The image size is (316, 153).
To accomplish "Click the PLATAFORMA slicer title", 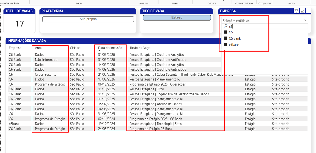I will [x=52, y=11].
